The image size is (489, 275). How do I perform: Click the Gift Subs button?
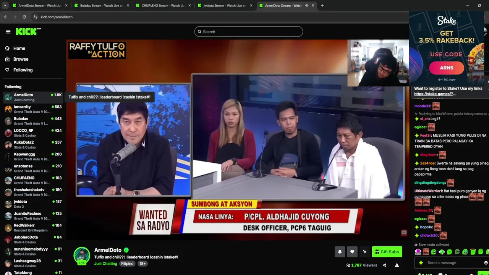[387, 252]
